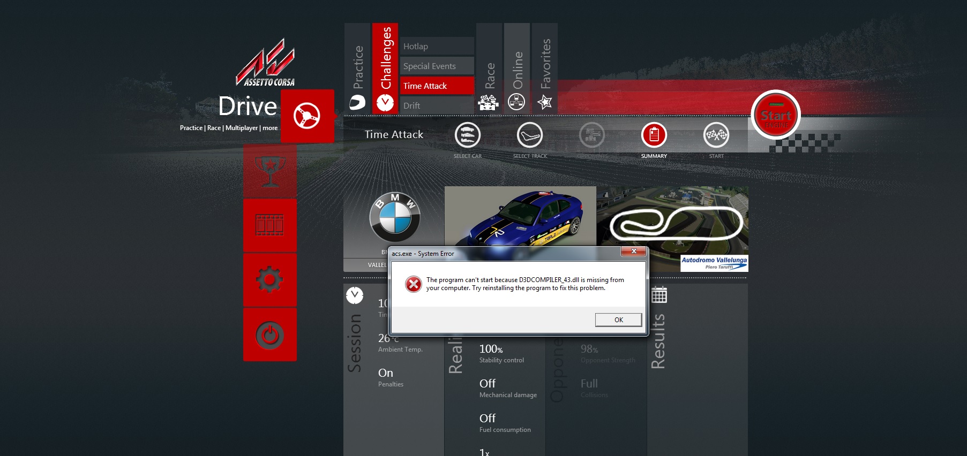Click the Start Engine button
This screenshot has height=456, width=967.
[x=776, y=115]
